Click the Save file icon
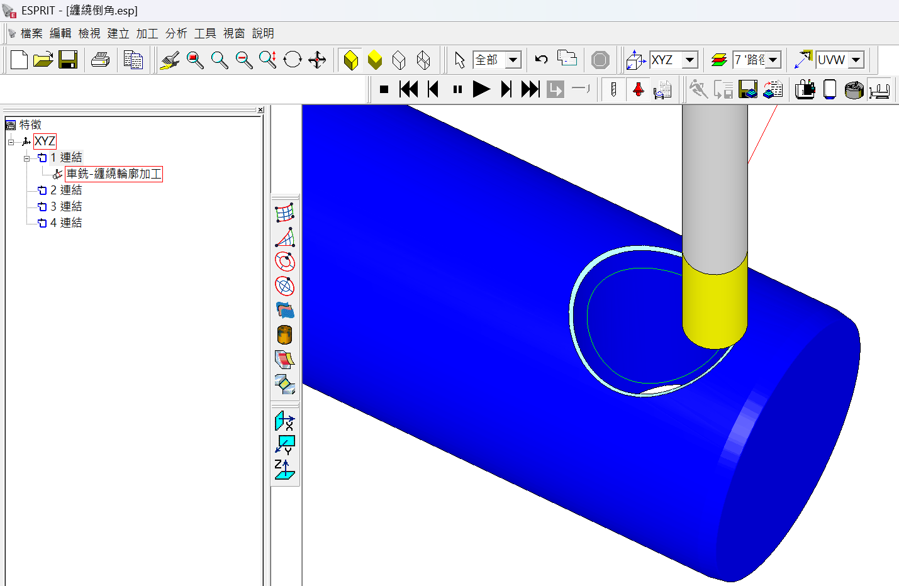Viewport: 899px width, 586px height. (67, 60)
